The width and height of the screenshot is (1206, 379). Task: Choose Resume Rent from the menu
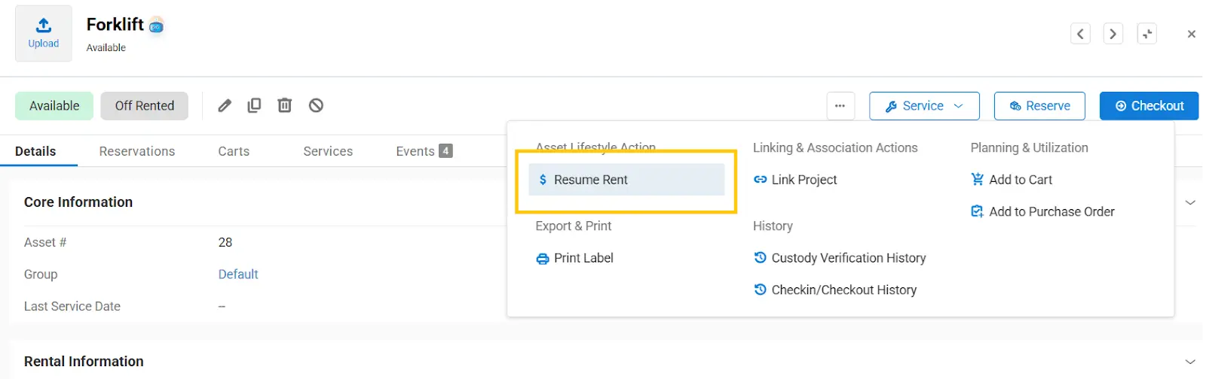626,180
